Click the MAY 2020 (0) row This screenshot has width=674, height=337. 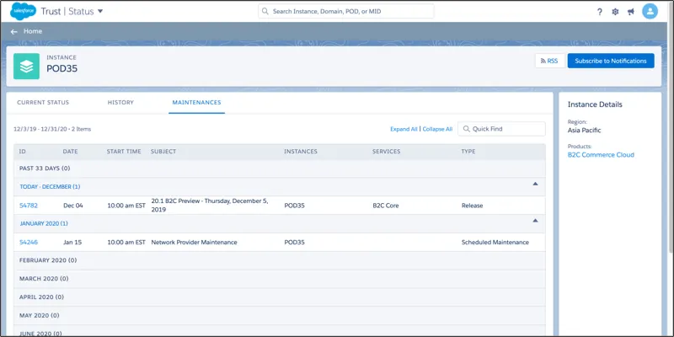tap(280, 315)
